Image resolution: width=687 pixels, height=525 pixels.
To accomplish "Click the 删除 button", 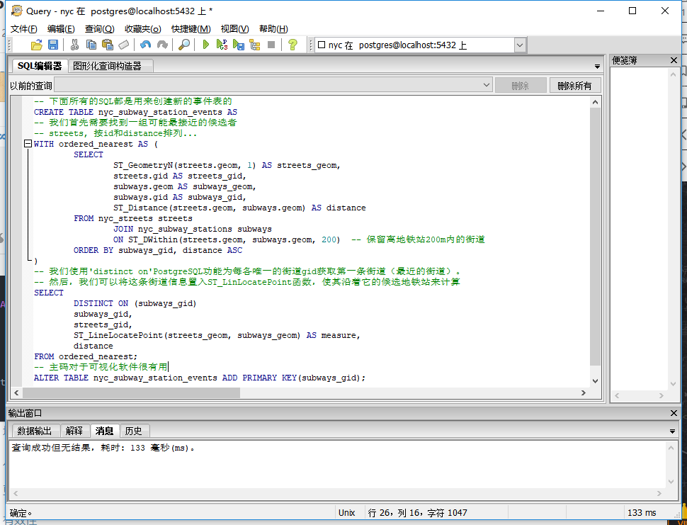I will click(x=521, y=86).
